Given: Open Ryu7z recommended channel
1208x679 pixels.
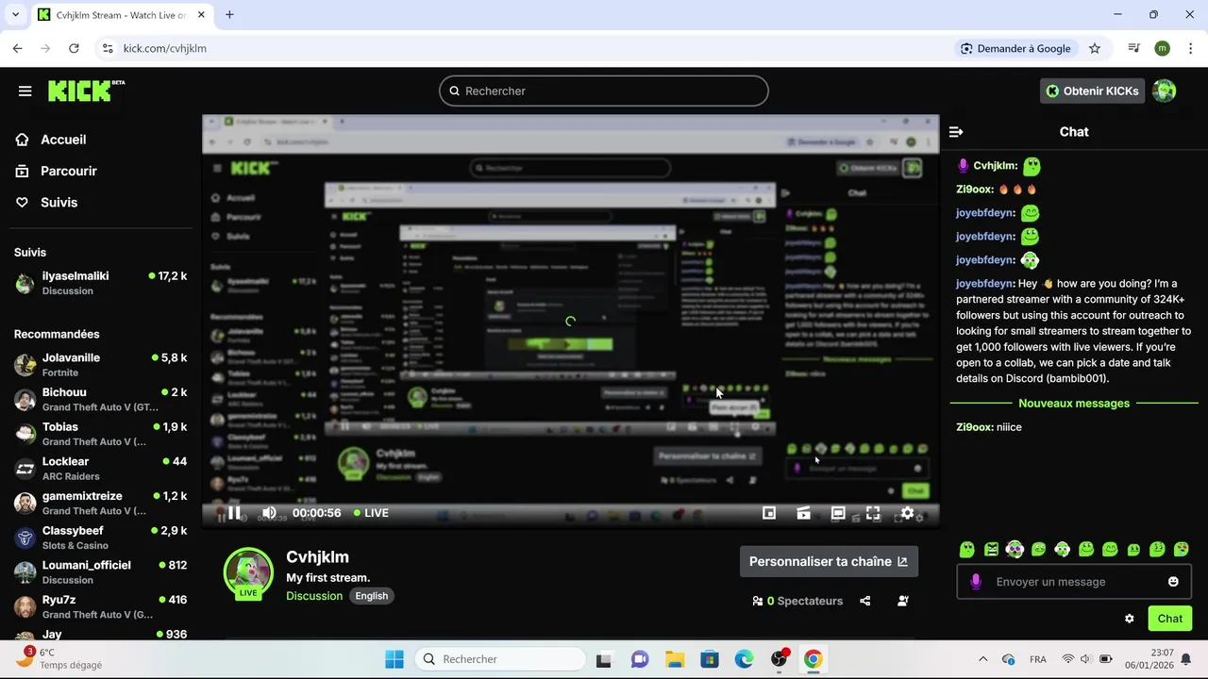Looking at the screenshot, I should (x=101, y=606).
